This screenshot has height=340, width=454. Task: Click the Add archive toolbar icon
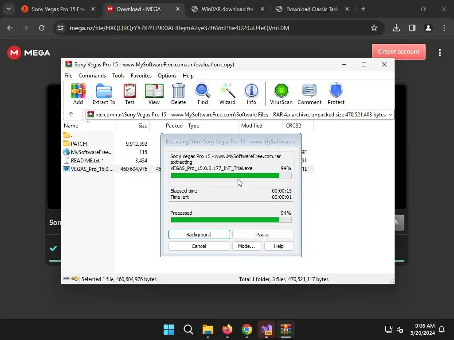pos(78,94)
